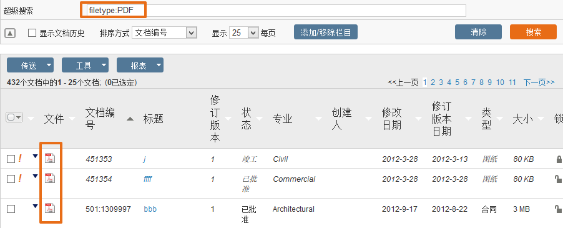Click lock icon on row 451353

point(559,159)
